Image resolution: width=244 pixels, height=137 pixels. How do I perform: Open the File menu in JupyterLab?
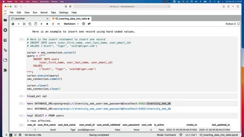click(x=12, y=13)
